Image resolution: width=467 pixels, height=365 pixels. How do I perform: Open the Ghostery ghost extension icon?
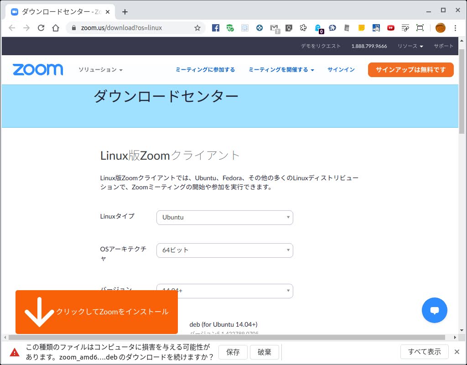(319, 29)
